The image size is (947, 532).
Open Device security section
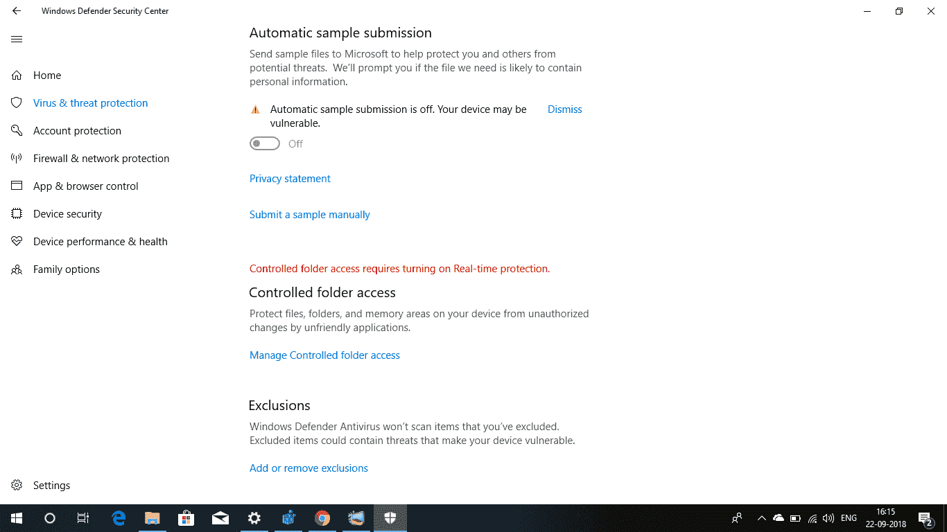click(x=67, y=214)
